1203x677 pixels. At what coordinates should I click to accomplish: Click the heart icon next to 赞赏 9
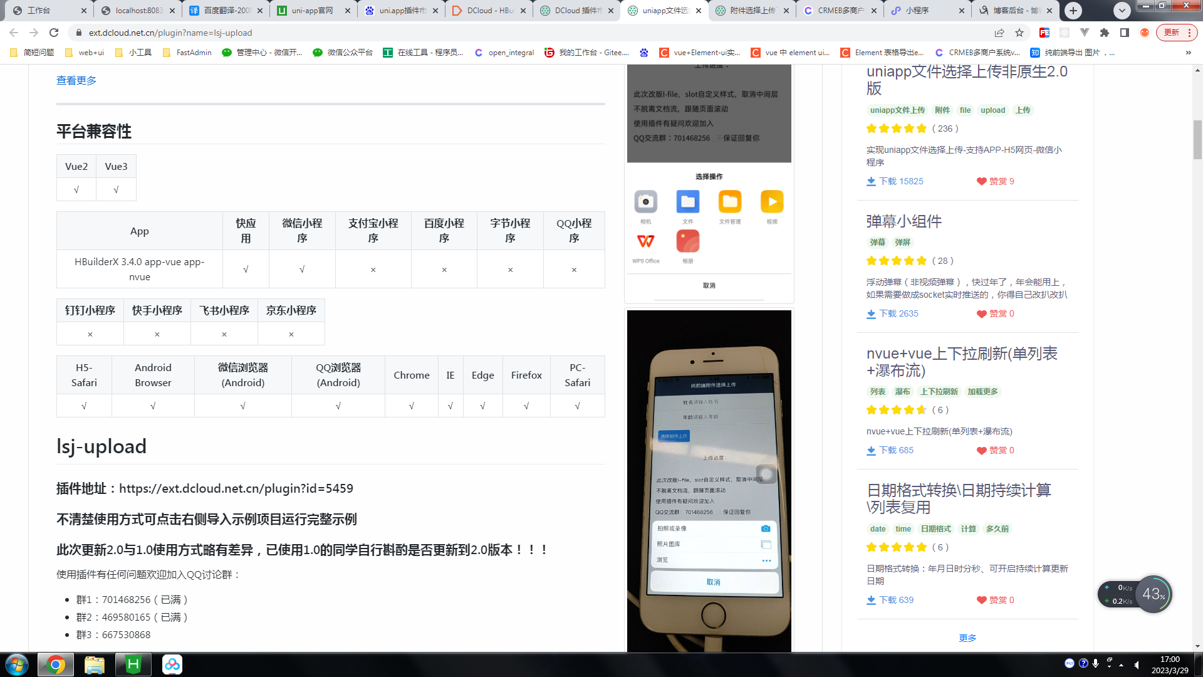pos(981,182)
